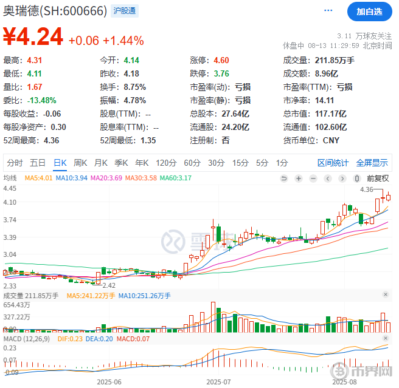Select the 季K tab
The width and height of the screenshot is (399, 388).
pyautogui.click(x=121, y=163)
